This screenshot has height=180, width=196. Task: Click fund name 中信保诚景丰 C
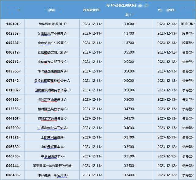click(52, 156)
